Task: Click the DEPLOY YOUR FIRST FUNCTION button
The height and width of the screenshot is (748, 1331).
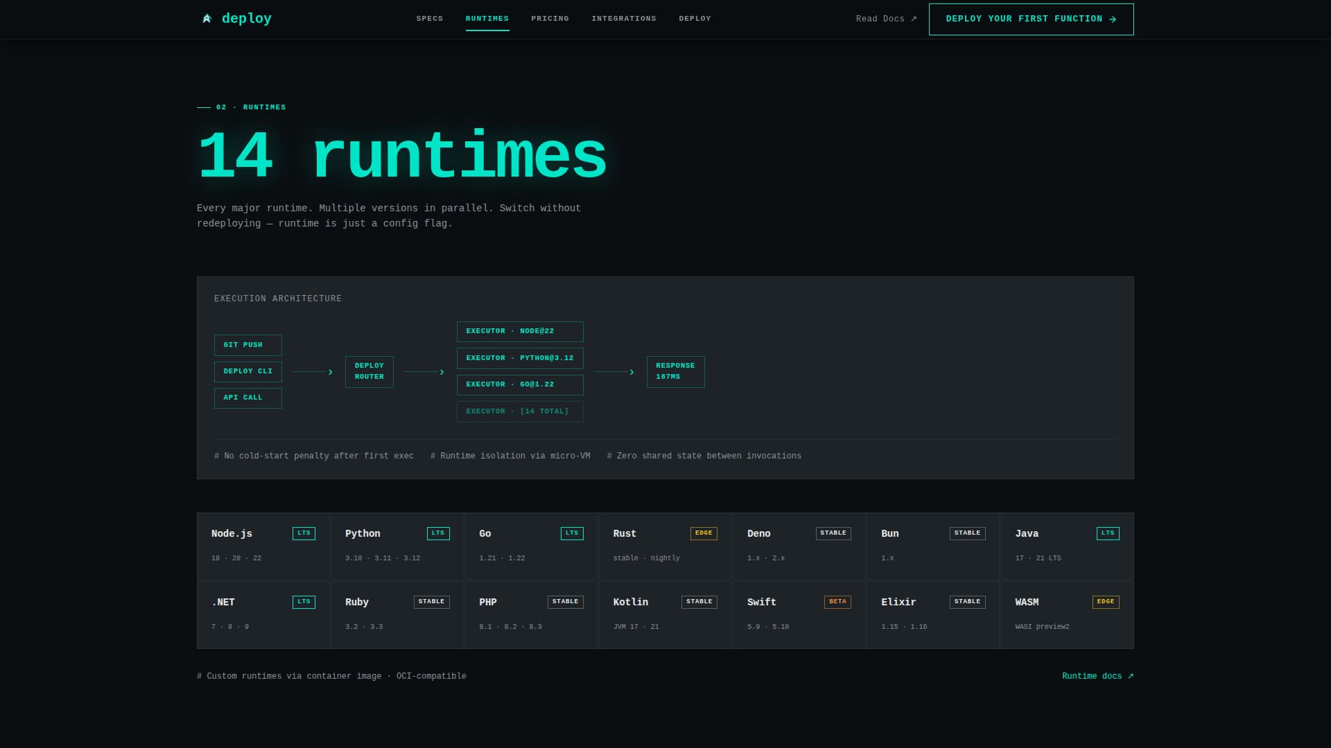Action: (1031, 19)
